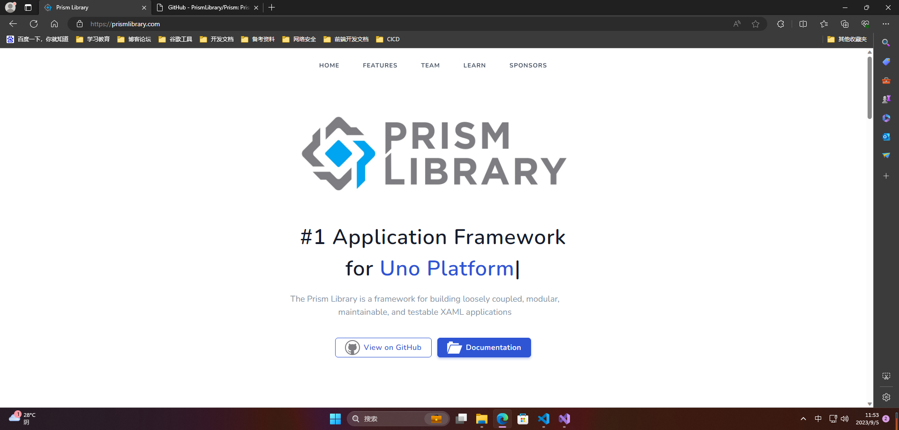
Task: Switch the Chinese input method indicator
Action: (x=818, y=419)
